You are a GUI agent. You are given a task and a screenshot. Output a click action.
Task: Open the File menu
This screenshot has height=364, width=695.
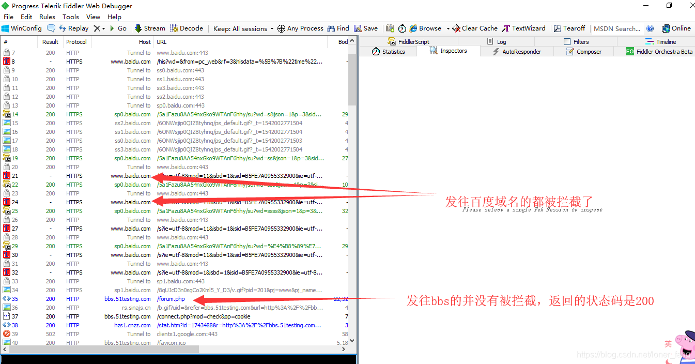(x=8, y=17)
